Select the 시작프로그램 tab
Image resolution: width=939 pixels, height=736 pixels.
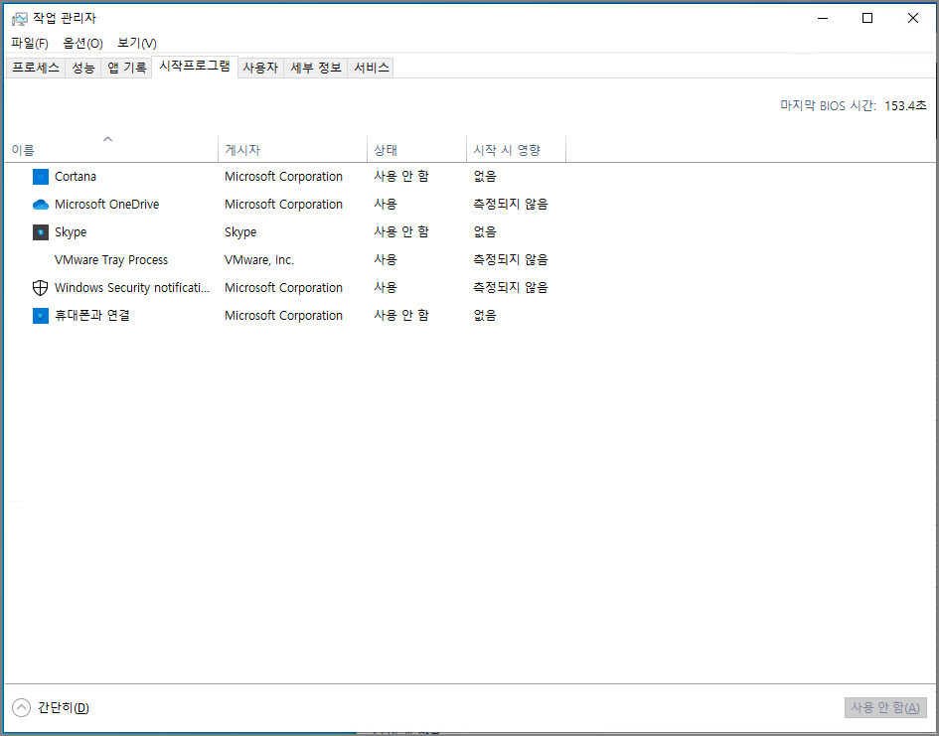tap(195, 67)
